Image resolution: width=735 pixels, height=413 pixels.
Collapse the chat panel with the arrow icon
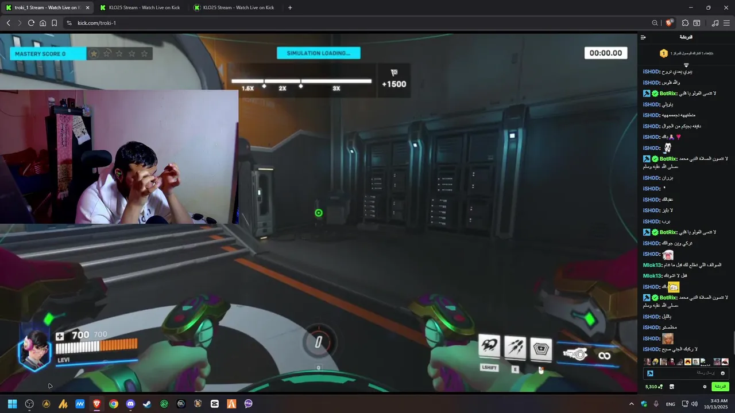click(643, 37)
